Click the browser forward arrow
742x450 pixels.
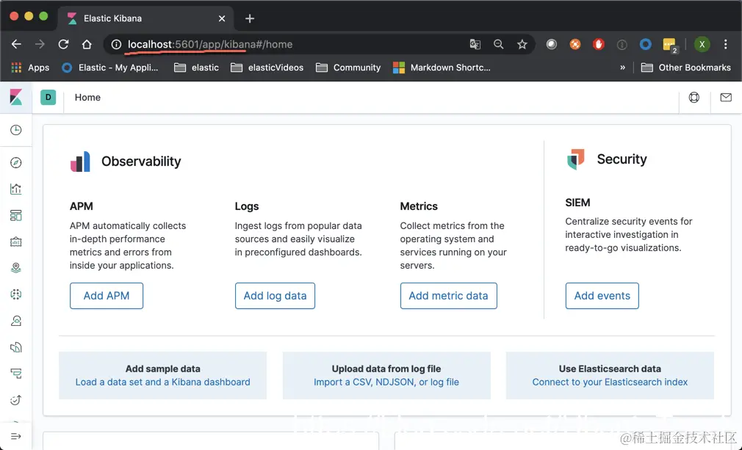pos(40,45)
